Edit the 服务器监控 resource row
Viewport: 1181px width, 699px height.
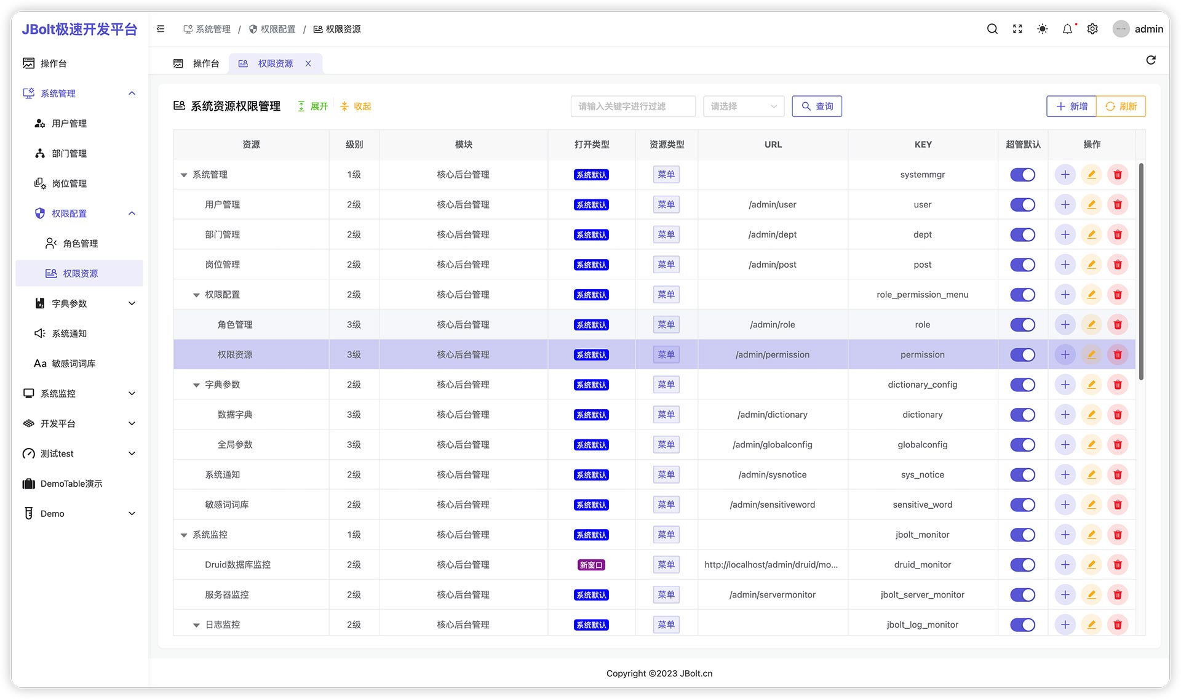tap(1091, 595)
